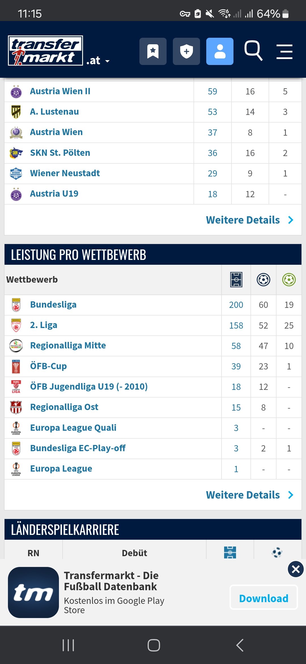The image size is (306, 664).
Task: Open Regionalliga Mitte competition
Action: [x=68, y=345]
